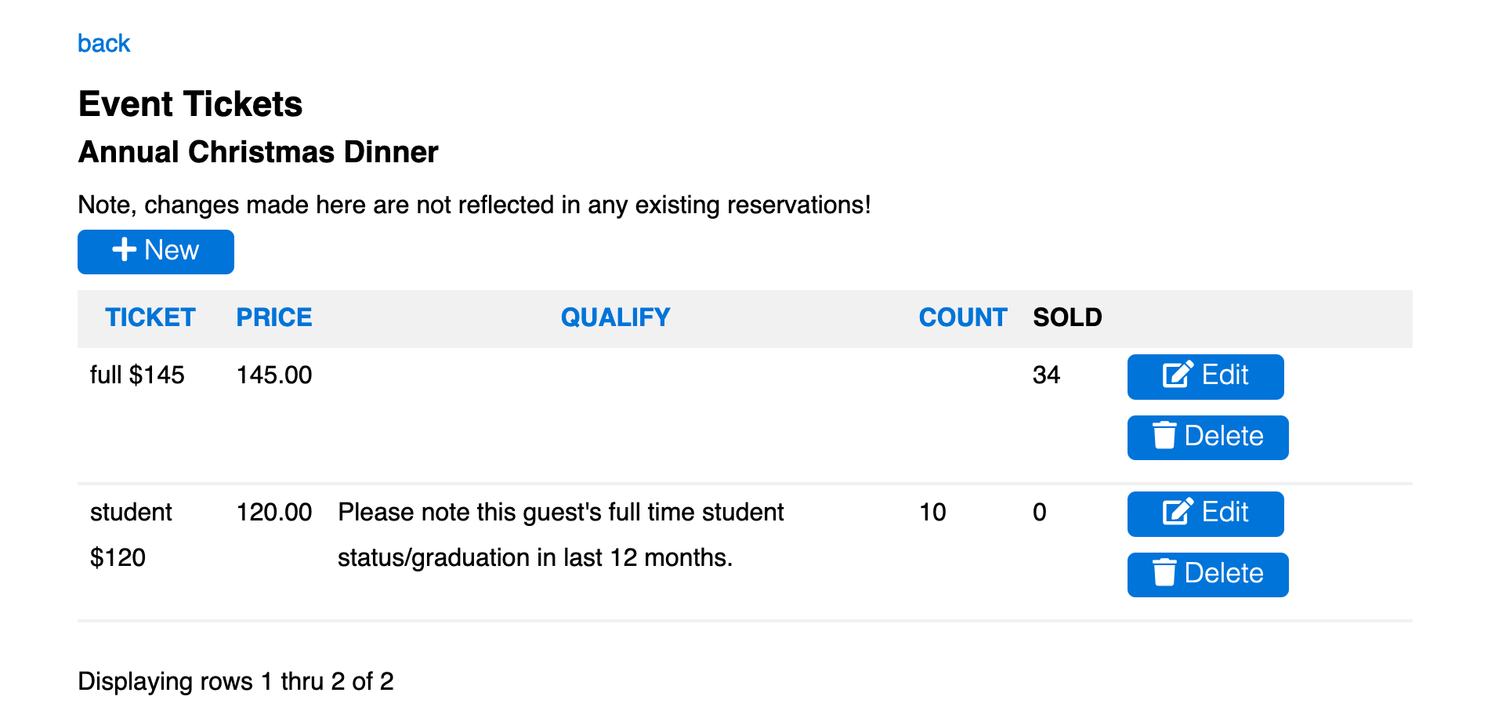Create a new ticket with New button

pos(156,252)
